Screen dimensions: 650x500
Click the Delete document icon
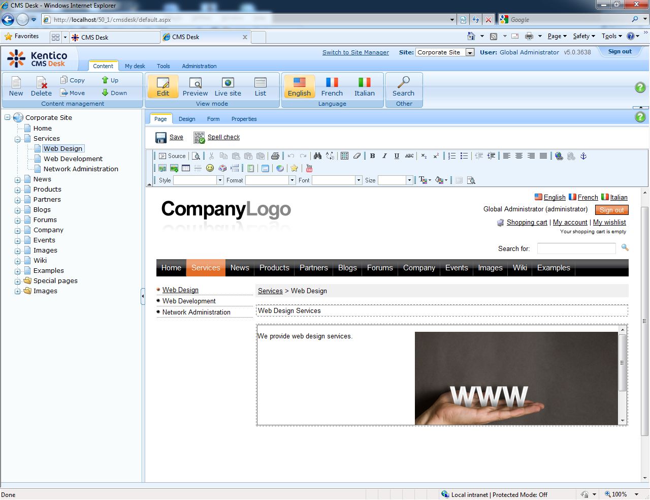point(41,86)
